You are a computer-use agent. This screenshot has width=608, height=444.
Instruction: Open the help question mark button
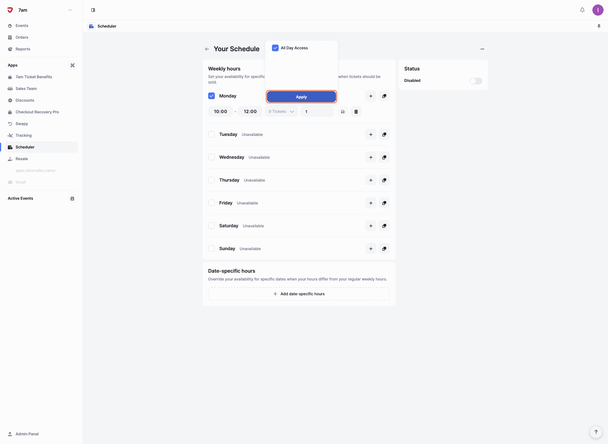596,432
